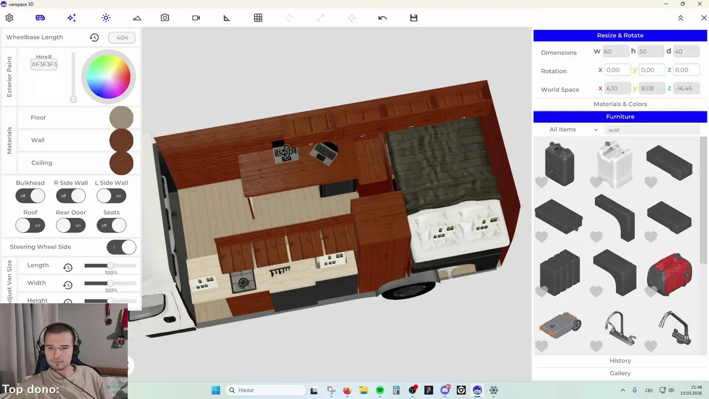Reset the Wheelbase Length value
Viewport: 709px width, 399px height.
94,38
